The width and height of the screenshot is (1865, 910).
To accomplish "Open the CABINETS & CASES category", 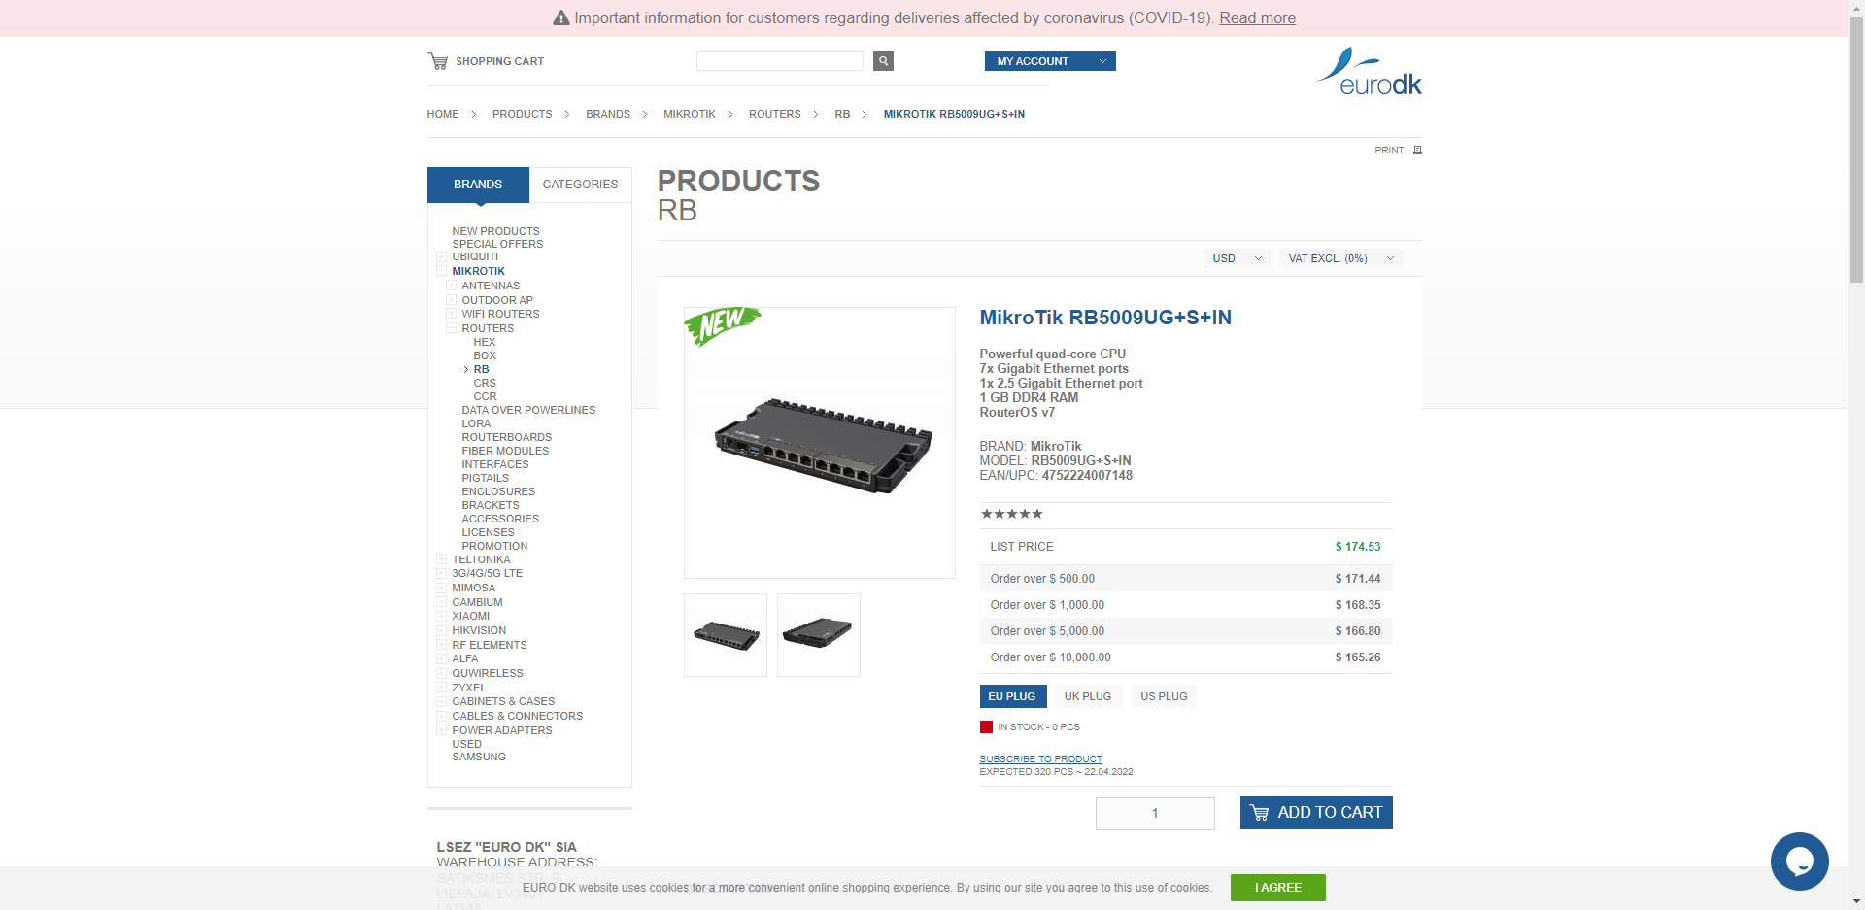I will pyautogui.click(x=503, y=701).
